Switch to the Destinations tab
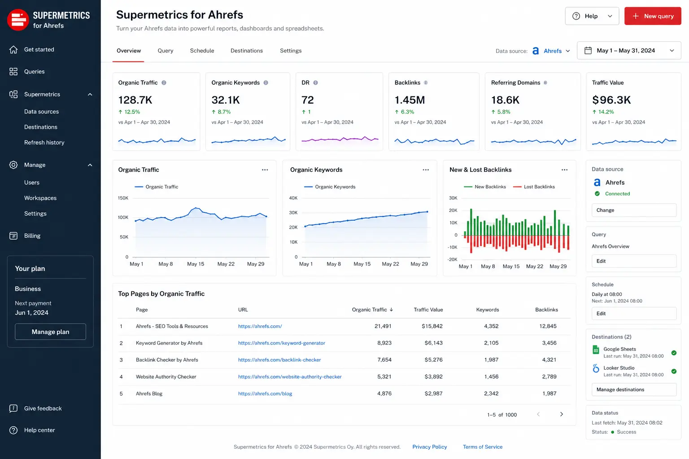 tap(247, 51)
